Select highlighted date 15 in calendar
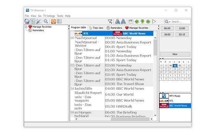 [x=175, y=65]
